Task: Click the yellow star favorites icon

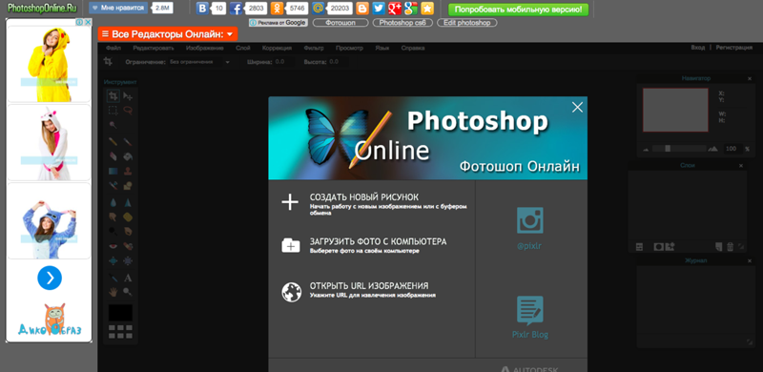Action: [x=426, y=9]
